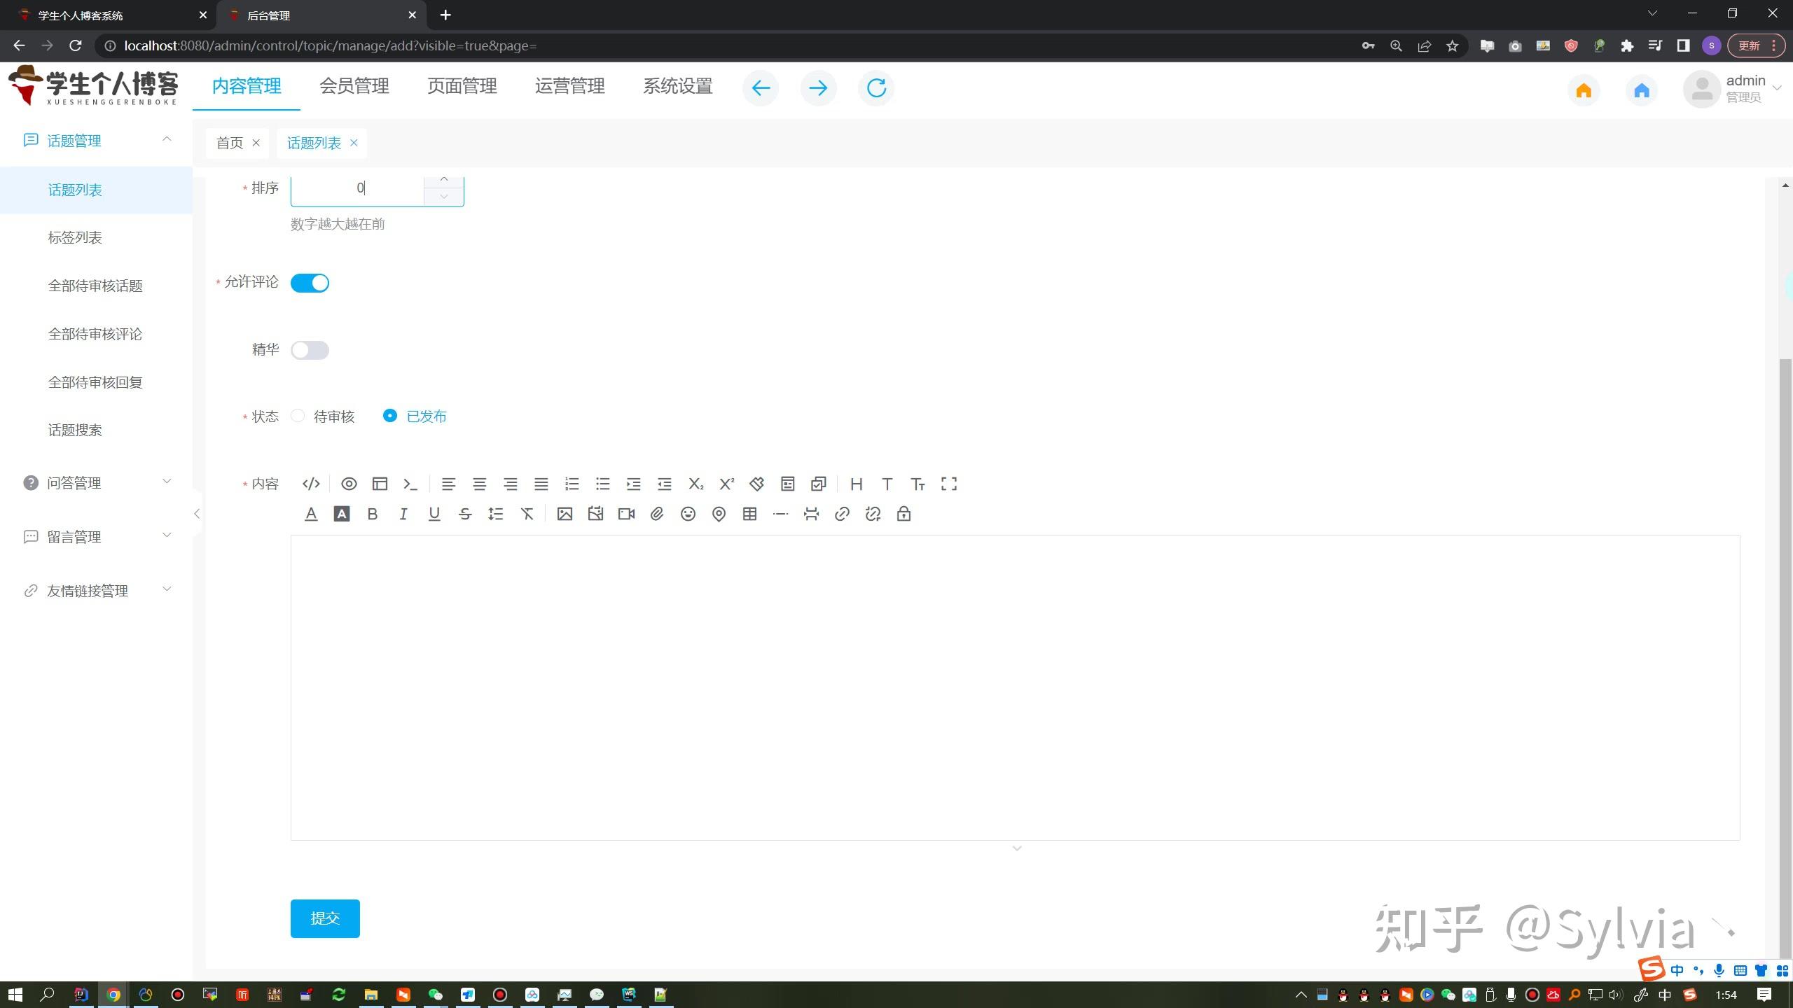Toggle bold formatting in editor toolbar
The height and width of the screenshot is (1008, 1793).
(372, 514)
